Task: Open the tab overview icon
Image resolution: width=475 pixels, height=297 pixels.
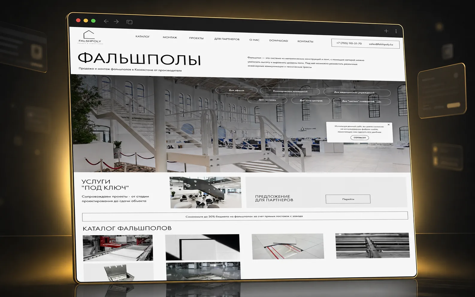Action: (129, 22)
